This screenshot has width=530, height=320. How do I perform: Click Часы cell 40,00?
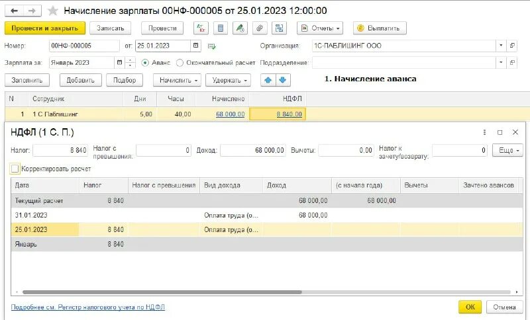coord(176,114)
